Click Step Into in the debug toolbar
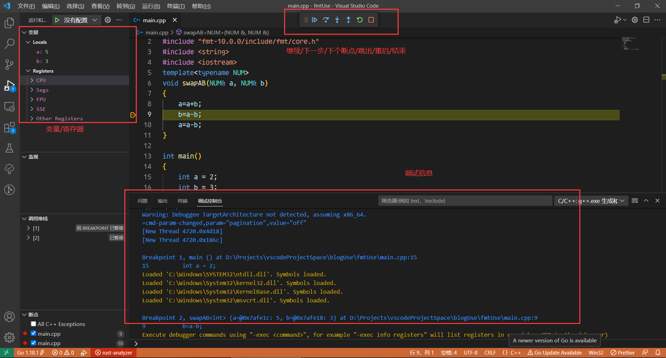The height and width of the screenshot is (358, 666). [x=337, y=20]
